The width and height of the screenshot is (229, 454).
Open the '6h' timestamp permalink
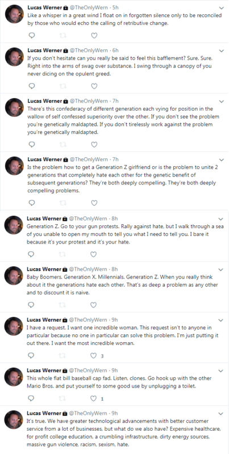tap(115, 50)
